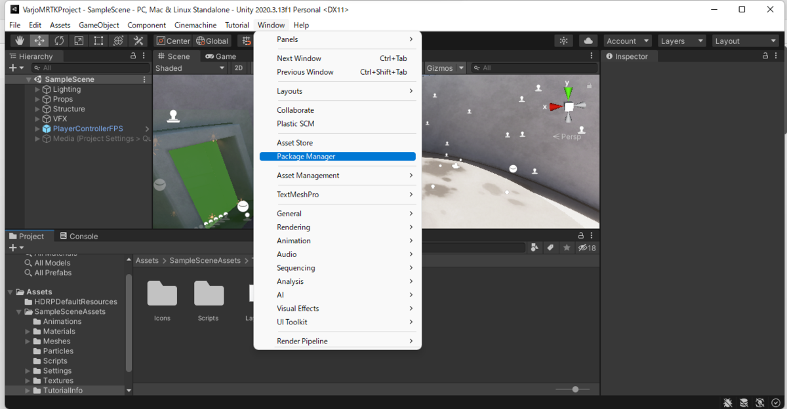Select the Rect transform tool
The height and width of the screenshot is (409, 787).
click(x=98, y=41)
